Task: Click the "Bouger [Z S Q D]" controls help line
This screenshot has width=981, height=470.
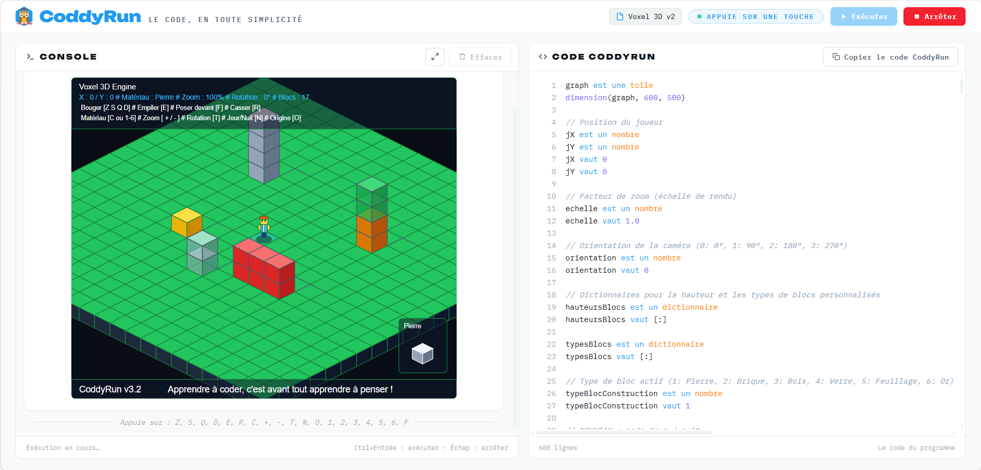Action: (171, 107)
